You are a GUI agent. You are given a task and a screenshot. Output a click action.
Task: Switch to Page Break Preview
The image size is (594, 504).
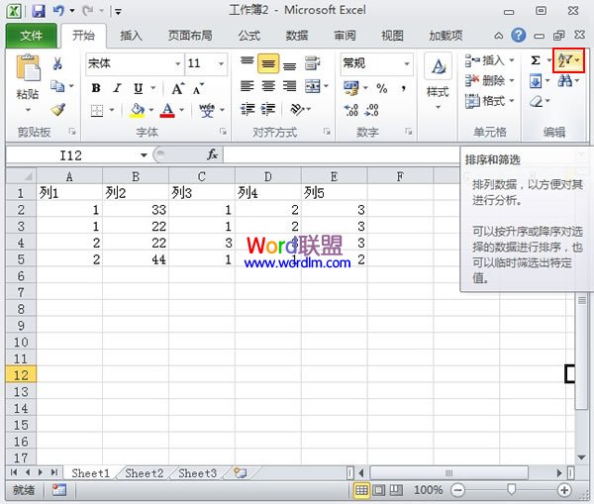point(396,490)
